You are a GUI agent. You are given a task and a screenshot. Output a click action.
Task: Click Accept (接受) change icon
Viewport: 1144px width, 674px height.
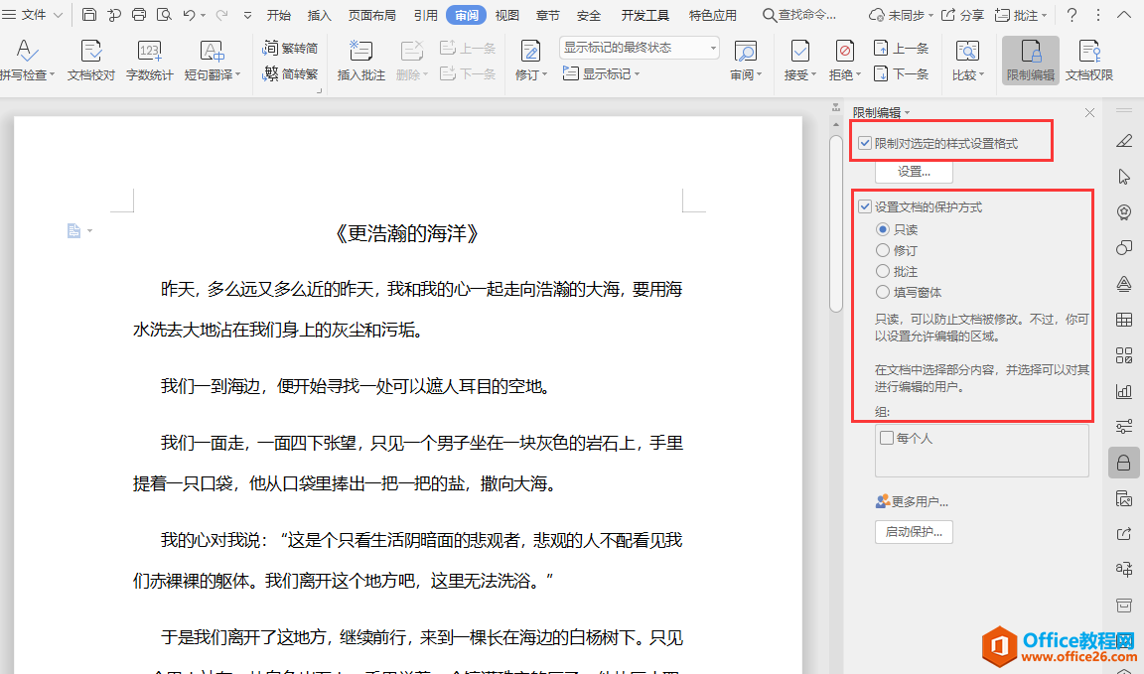tap(799, 60)
